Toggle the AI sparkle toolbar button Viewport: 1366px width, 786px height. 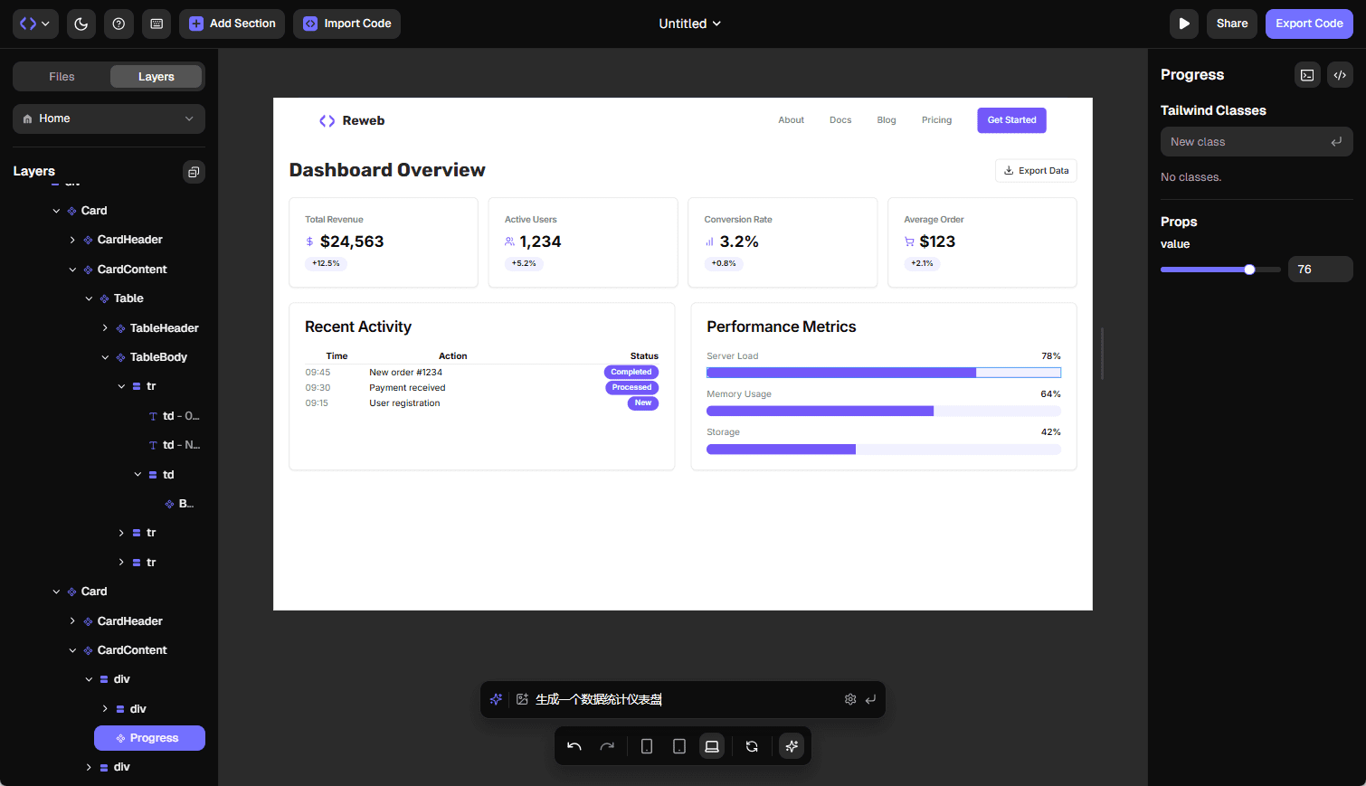792,746
